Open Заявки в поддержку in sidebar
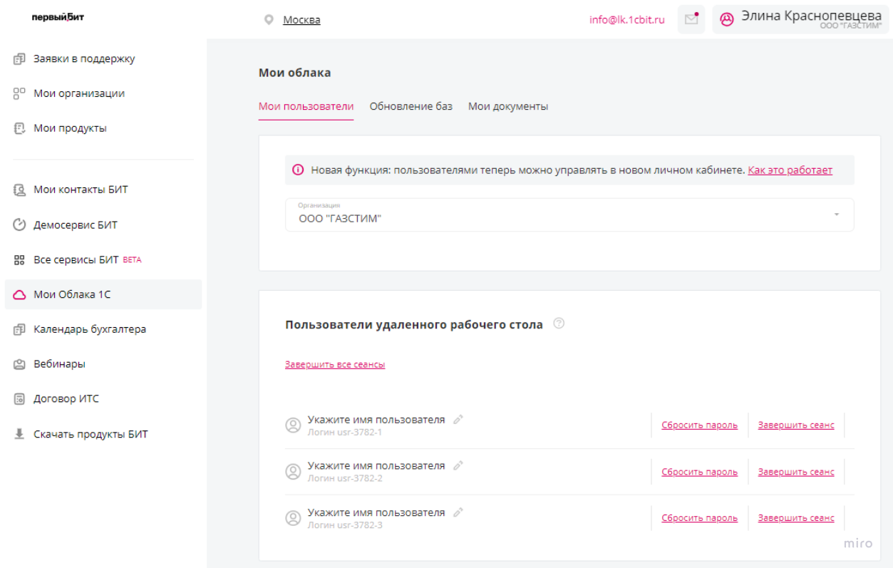 coord(84,58)
